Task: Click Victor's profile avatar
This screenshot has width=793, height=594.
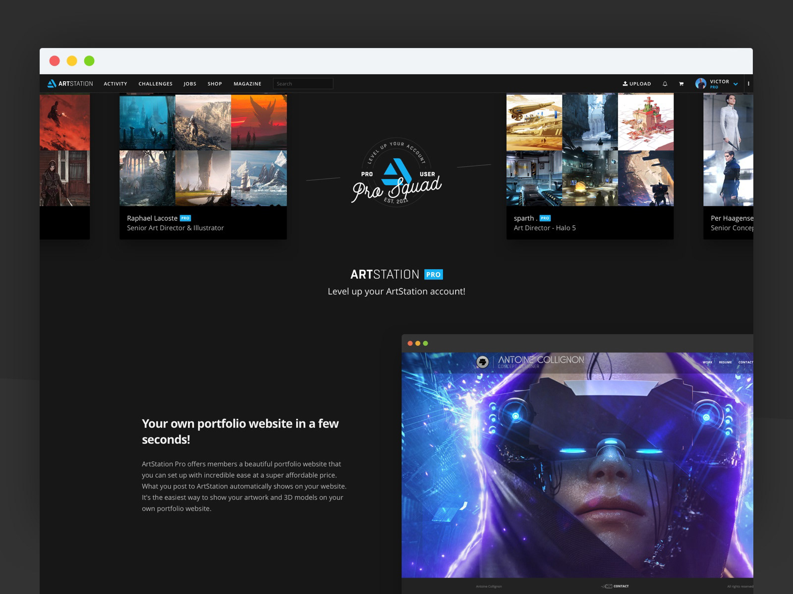Action: pos(701,84)
